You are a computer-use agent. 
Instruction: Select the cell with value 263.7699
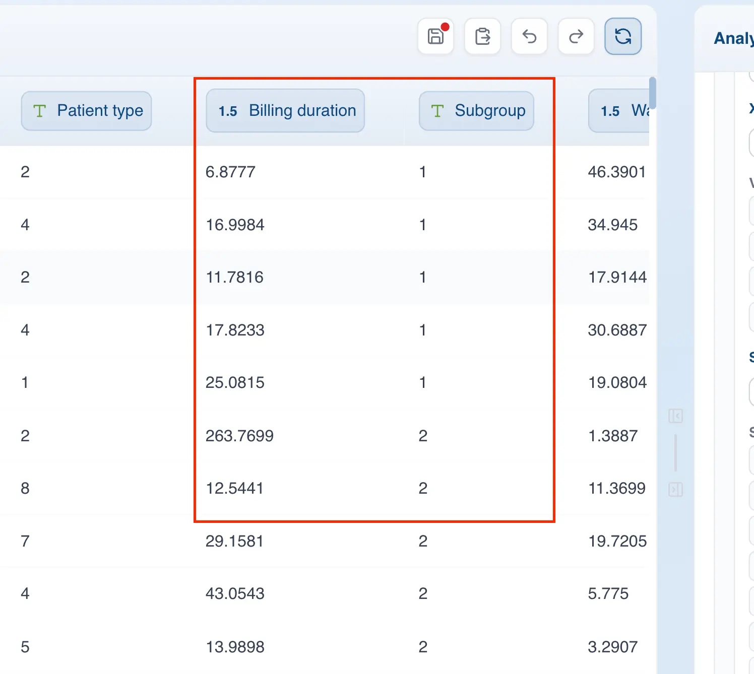click(239, 436)
